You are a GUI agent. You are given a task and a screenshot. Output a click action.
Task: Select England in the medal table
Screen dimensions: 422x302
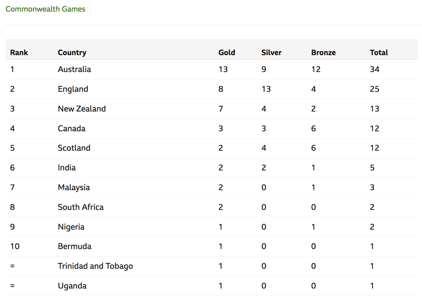pos(73,89)
